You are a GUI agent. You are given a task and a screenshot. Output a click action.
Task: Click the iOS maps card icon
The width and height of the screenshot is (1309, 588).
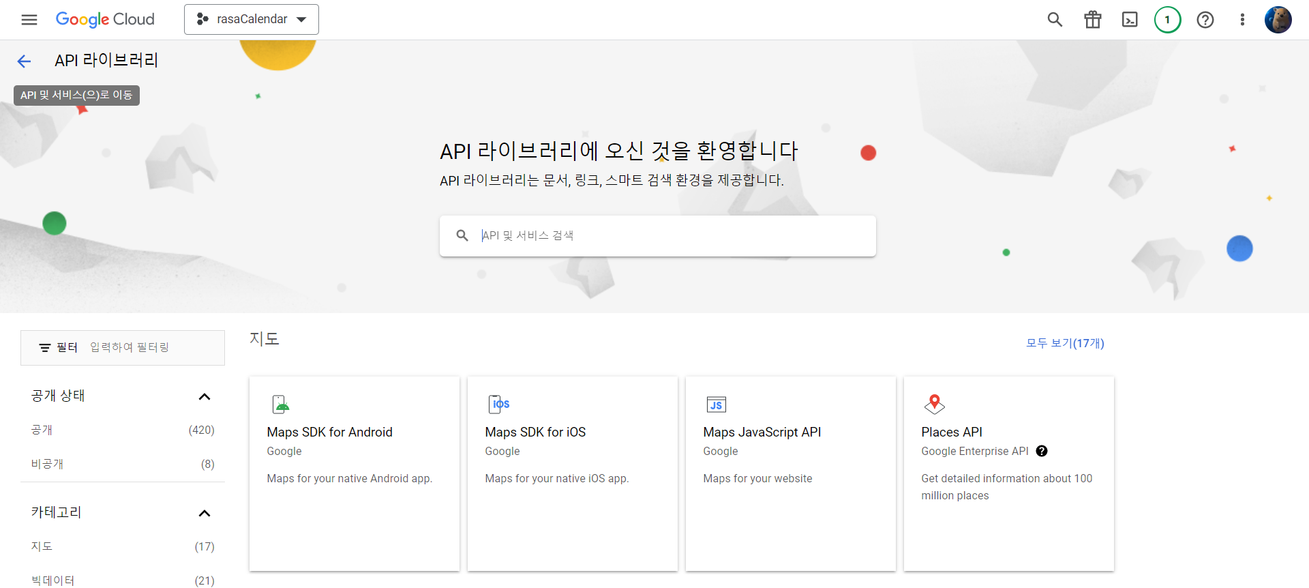(499, 405)
